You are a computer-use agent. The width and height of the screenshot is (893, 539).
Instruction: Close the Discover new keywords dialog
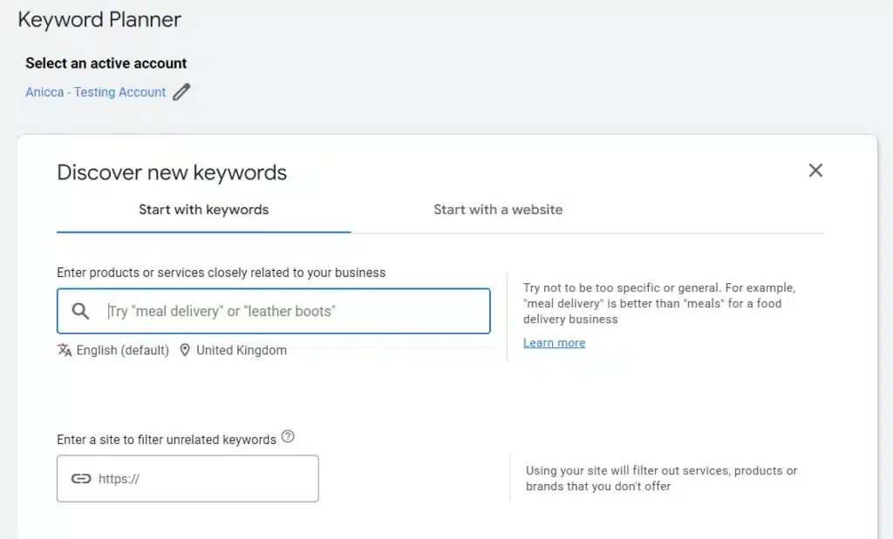pyautogui.click(x=815, y=170)
